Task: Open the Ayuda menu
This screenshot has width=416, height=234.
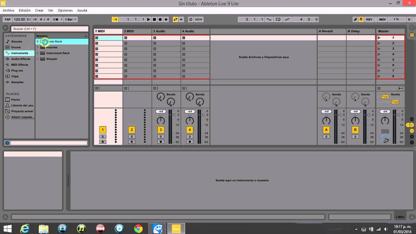Action: click(82, 10)
